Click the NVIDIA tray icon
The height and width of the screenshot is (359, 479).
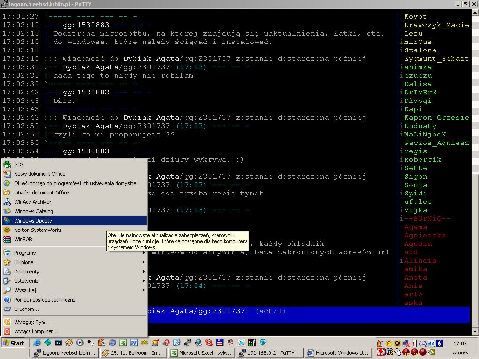[431, 352]
